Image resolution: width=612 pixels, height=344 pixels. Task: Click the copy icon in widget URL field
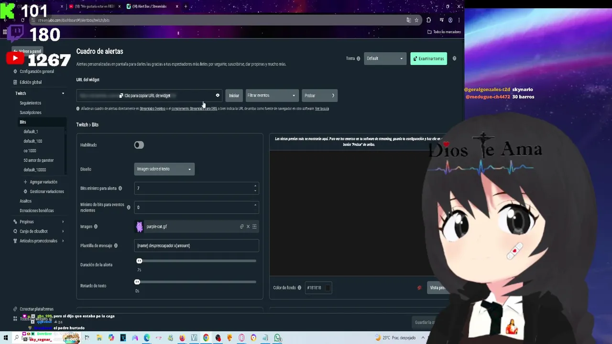click(121, 96)
